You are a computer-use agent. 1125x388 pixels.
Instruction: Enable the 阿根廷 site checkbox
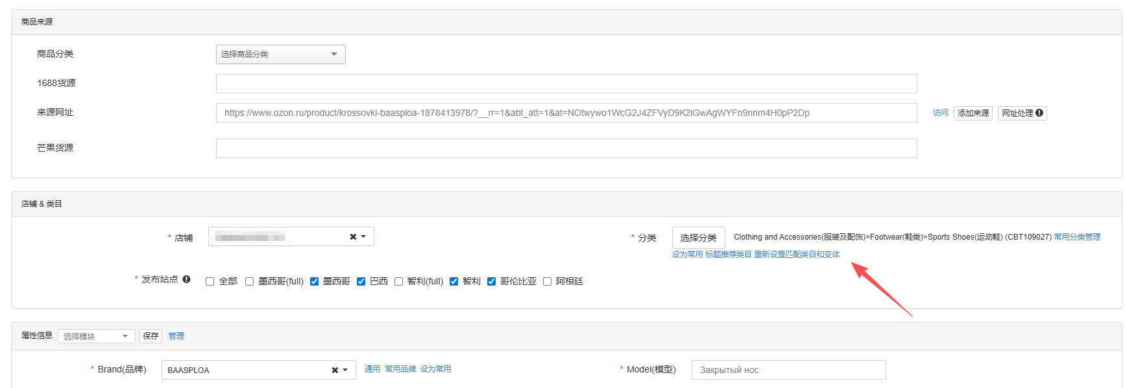click(547, 282)
